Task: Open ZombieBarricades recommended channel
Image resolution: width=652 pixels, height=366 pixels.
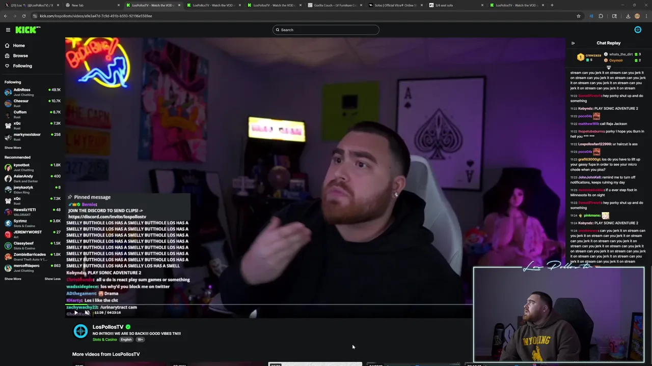Action: coord(32,257)
